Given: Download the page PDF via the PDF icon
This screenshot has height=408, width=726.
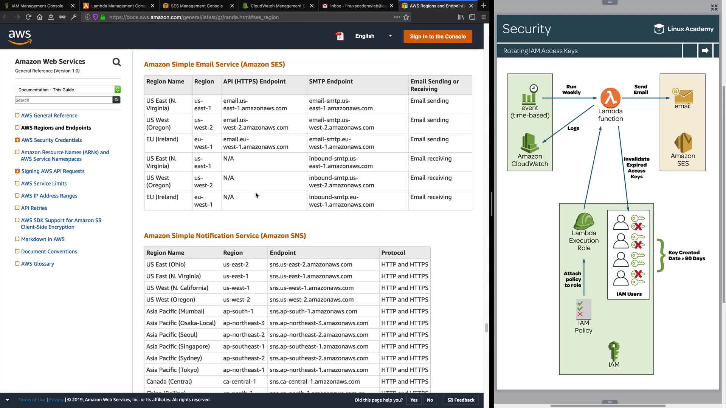Looking at the screenshot, I should [340, 36].
